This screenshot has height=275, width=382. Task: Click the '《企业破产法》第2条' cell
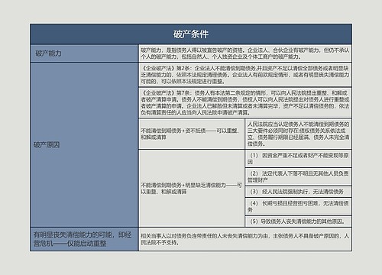(245, 75)
